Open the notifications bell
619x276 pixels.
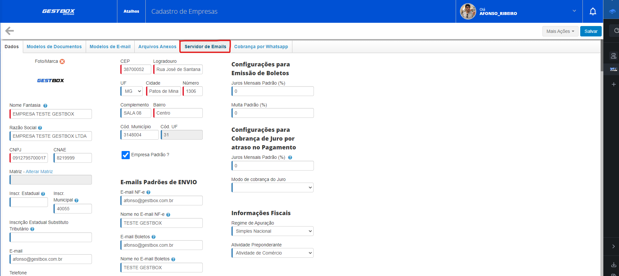click(593, 12)
